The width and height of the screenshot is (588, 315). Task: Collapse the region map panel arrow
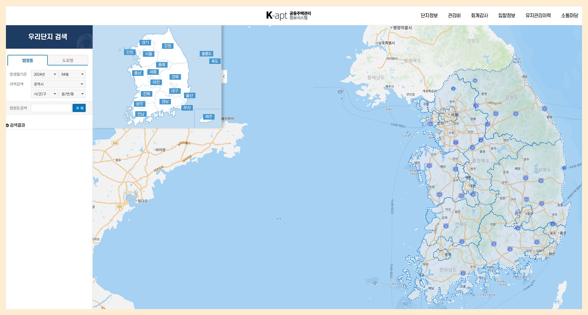coord(224,76)
